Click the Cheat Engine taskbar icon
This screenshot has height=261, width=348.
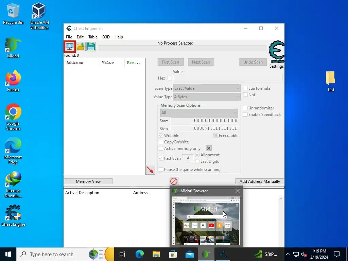click(223, 254)
